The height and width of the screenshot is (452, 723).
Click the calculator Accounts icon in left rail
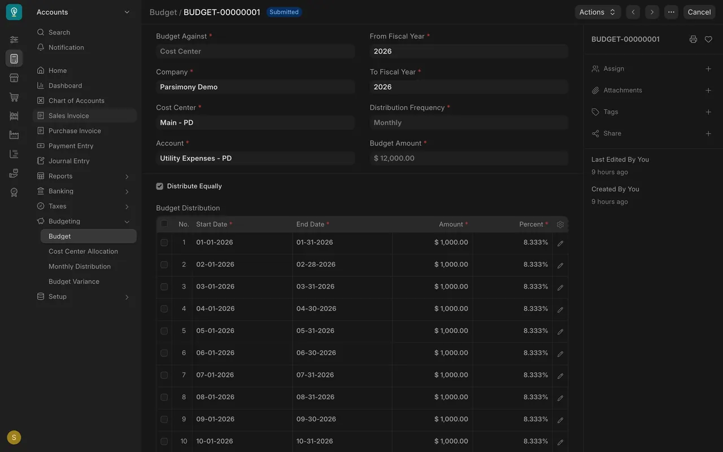[14, 59]
